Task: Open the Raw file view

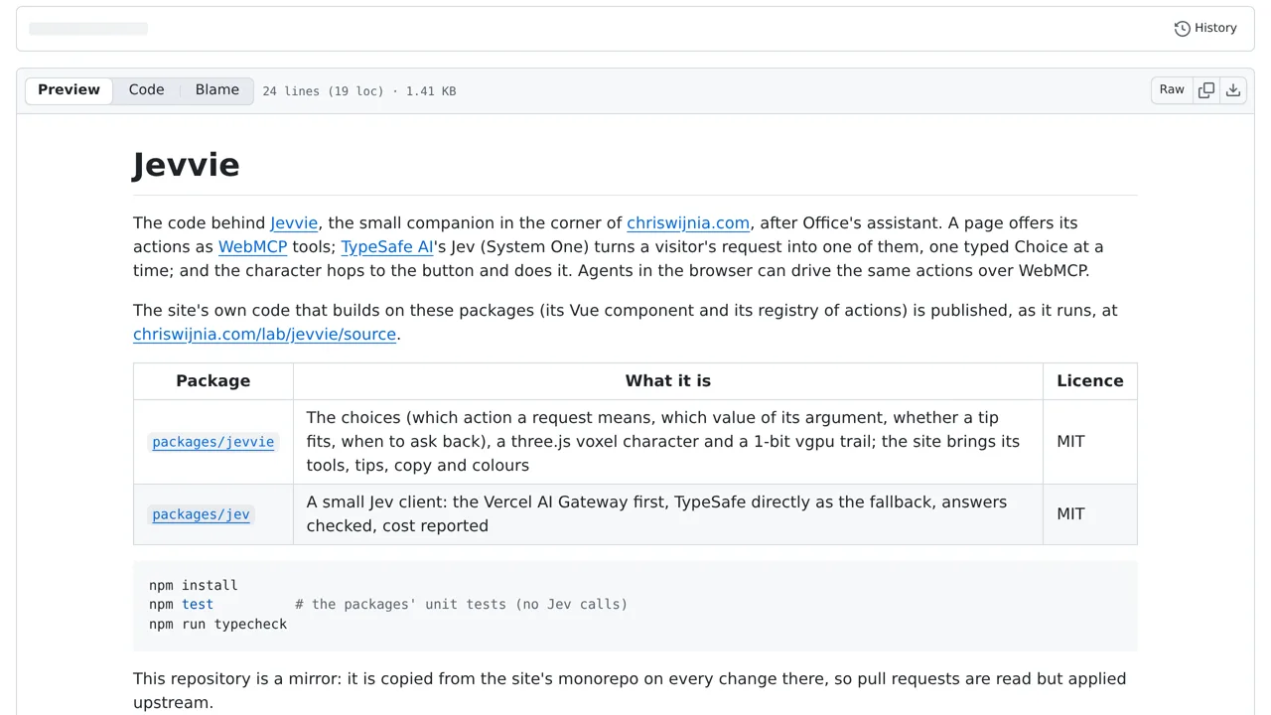Action: pos(1172,90)
